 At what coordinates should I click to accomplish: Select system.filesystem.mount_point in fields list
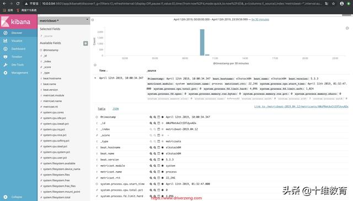click(x=61, y=192)
